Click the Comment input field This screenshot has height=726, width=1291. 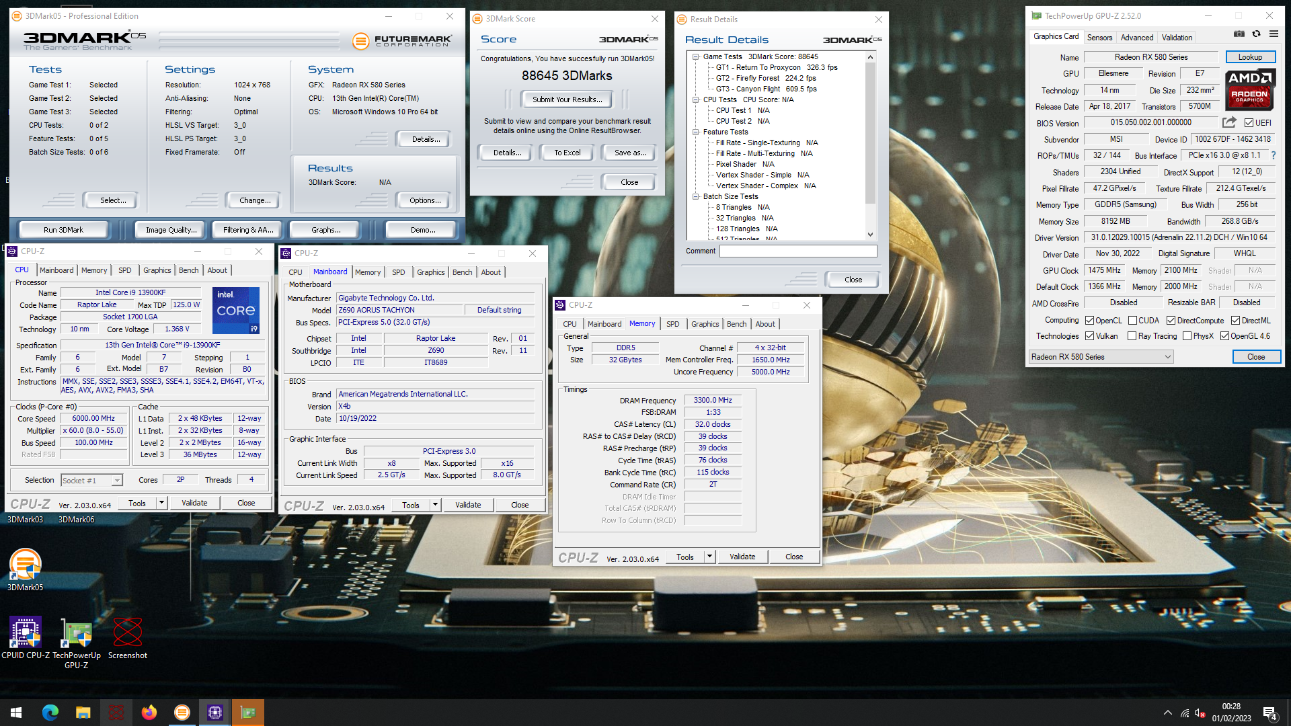798,251
